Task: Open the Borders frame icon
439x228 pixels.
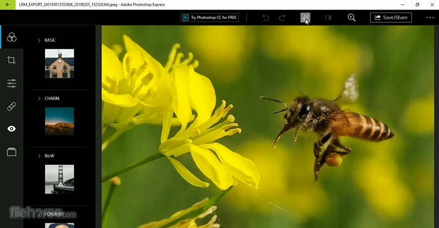Action: click(x=11, y=152)
